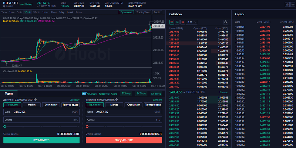The width and height of the screenshot is (296, 148).
Task: Select the sell order at price 24831.00
Action: click(199, 86)
